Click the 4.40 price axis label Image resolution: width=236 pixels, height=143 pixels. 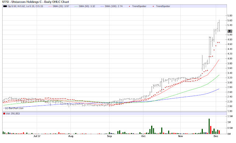coord(230,49)
